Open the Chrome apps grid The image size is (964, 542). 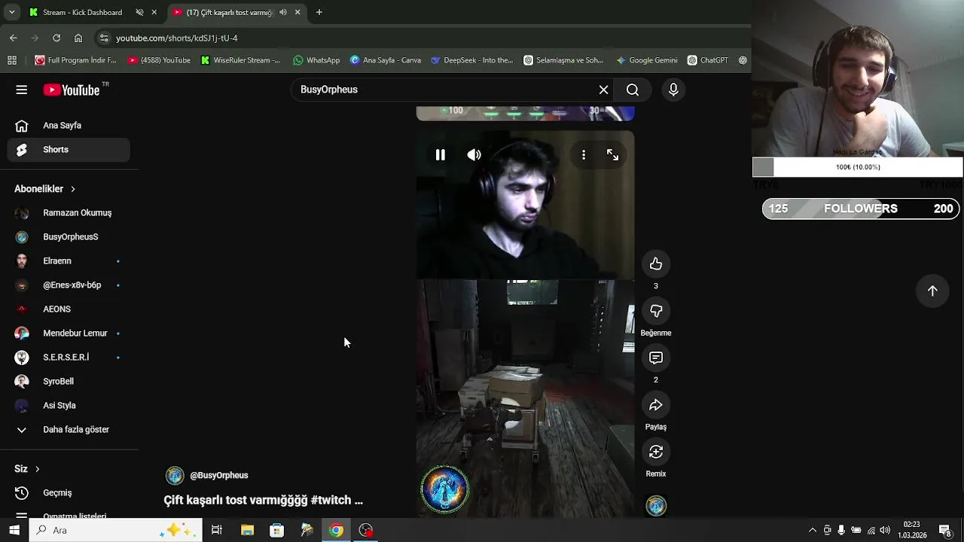point(11,60)
